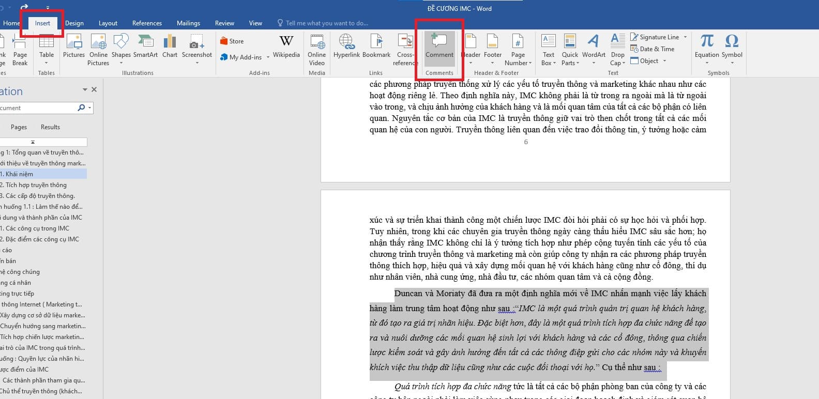The image size is (819, 399).
Task: Add a Bookmark
Action: (376, 46)
